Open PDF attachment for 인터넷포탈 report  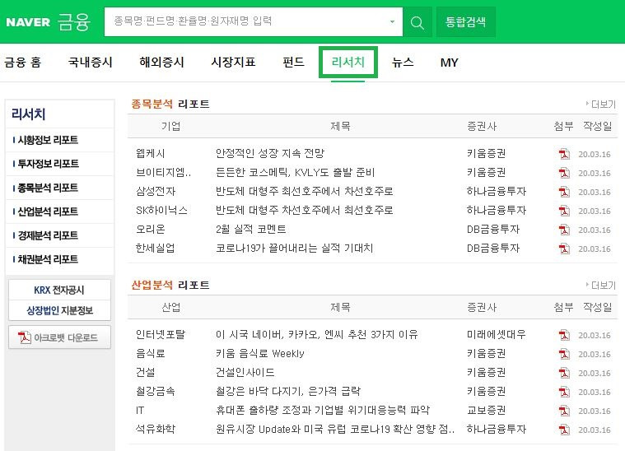pyautogui.click(x=564, y=335)
